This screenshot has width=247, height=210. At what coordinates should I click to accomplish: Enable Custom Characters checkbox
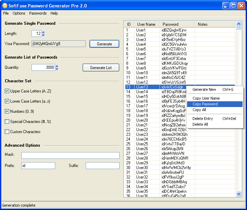point(7,132)
